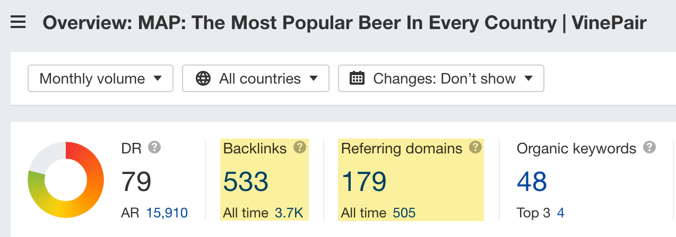
Task: Open the AR 15,910 rank link
Action: 167,213
